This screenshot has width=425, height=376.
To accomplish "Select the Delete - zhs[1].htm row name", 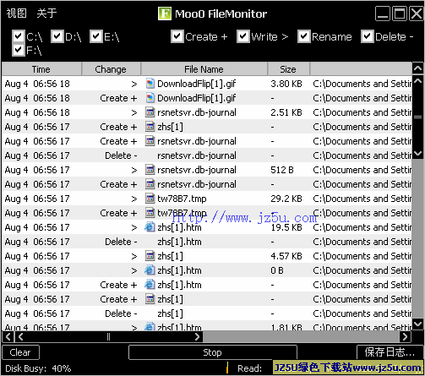I will [x=179, y=242].
